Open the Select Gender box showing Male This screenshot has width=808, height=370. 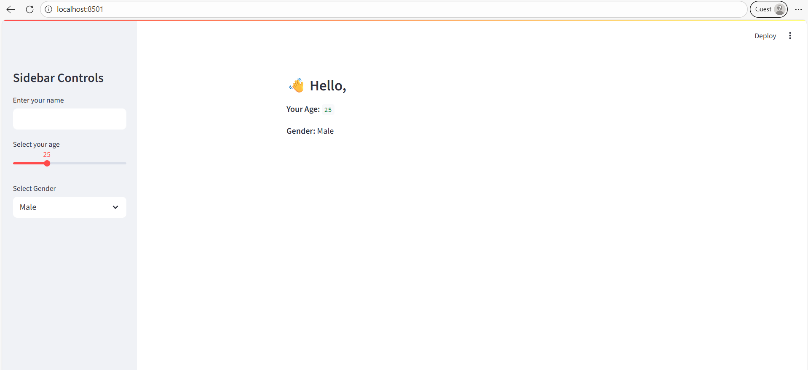(63, 207)
